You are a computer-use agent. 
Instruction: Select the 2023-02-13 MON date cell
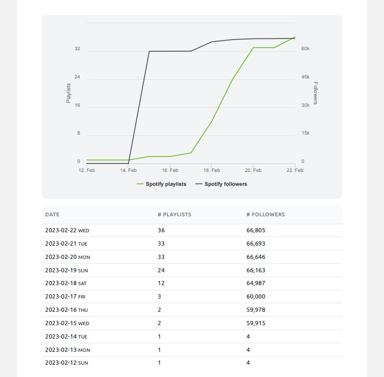tap(67, 350)
